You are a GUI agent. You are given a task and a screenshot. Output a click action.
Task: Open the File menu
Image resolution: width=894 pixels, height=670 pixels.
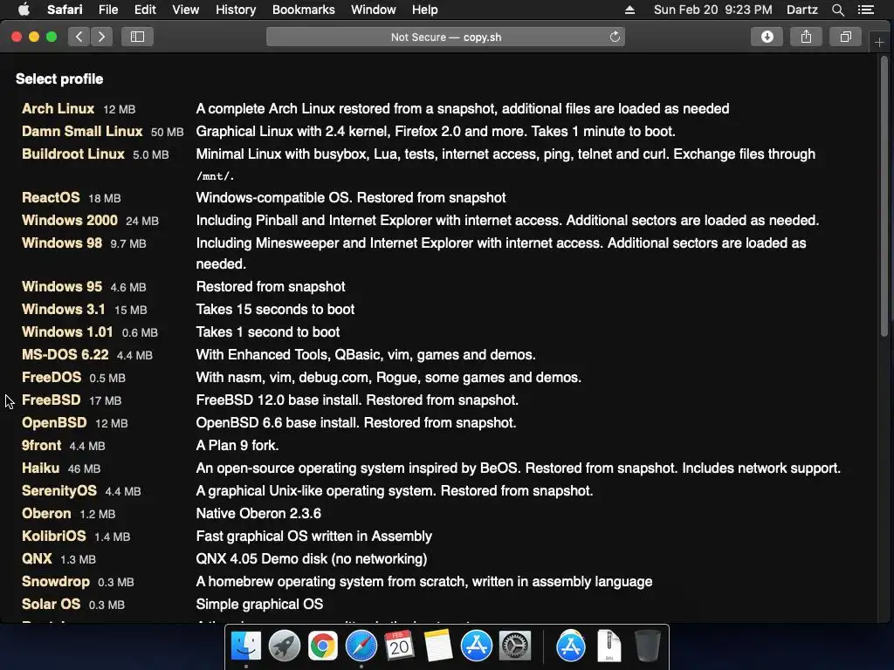click(107, 10)
